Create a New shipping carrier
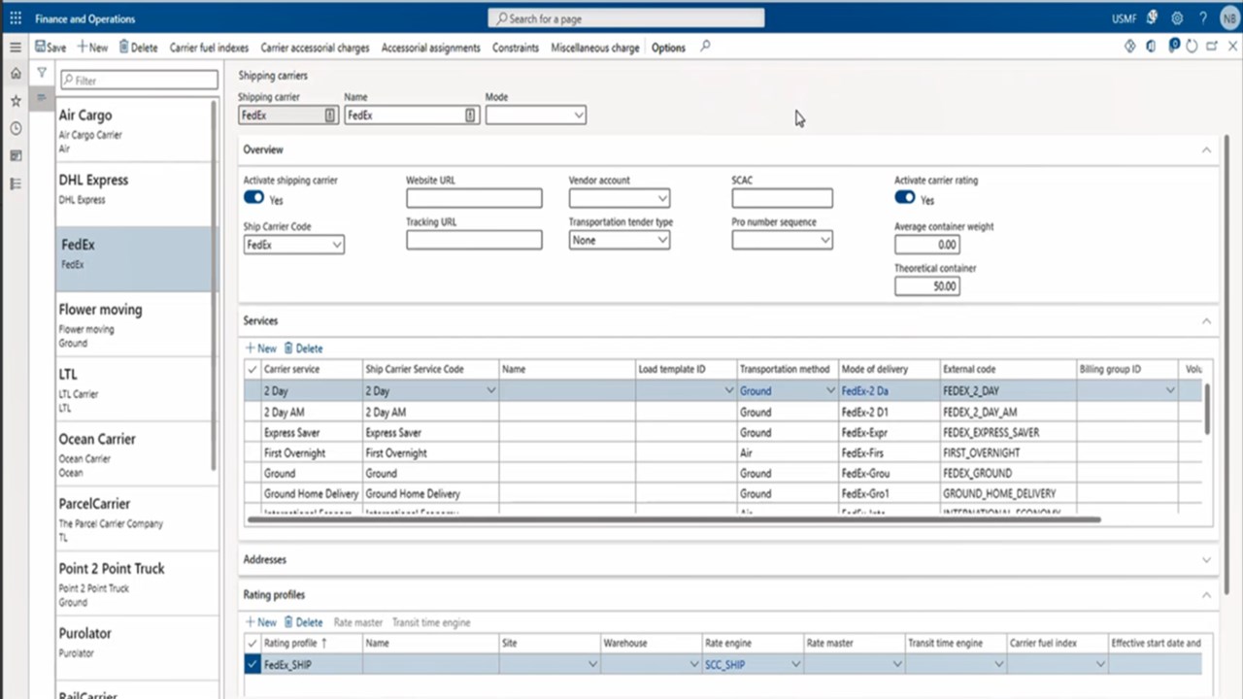The image size is (1243, 699). click(x=92, y=48)
